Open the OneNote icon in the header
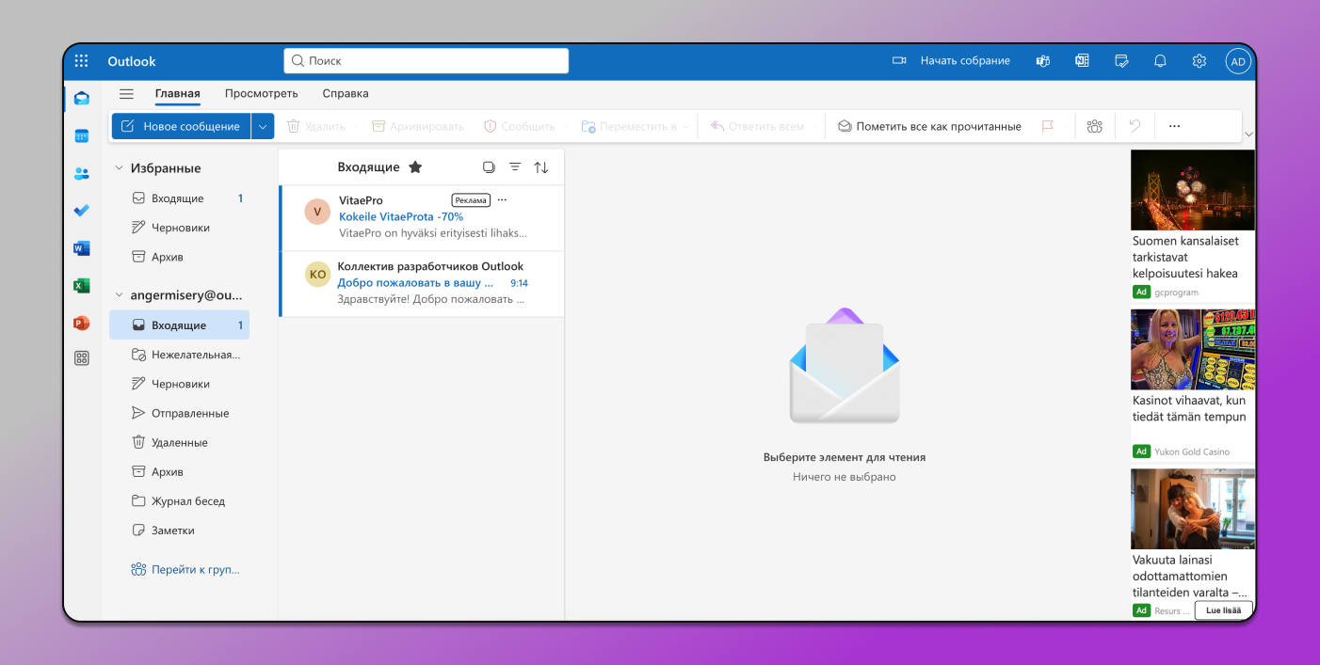 (x=1081, y=60)
